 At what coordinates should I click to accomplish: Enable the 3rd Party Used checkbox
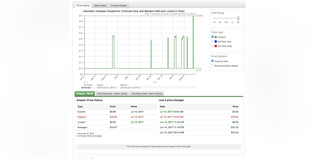[212, 46]
